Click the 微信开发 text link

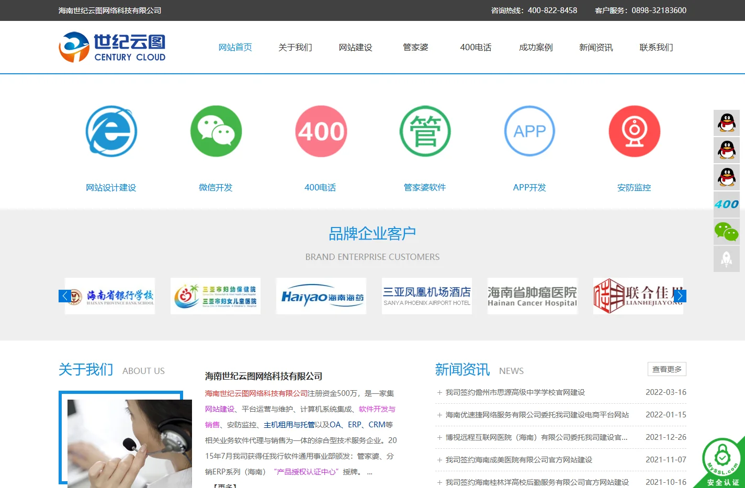pyautogui.click(x=216, y=188)
